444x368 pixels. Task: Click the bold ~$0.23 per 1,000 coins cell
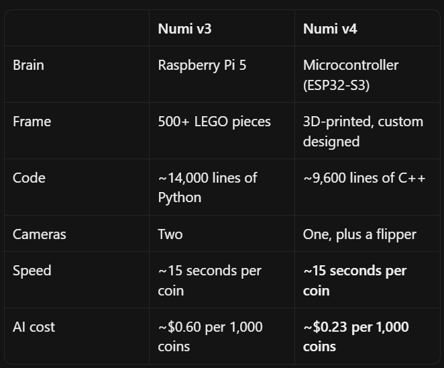tap(368, 336)
